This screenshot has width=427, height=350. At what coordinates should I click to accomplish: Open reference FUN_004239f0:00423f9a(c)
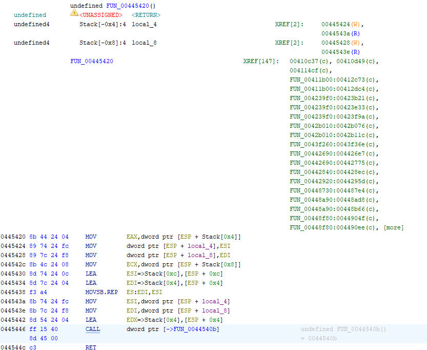[x=333, y=117]
